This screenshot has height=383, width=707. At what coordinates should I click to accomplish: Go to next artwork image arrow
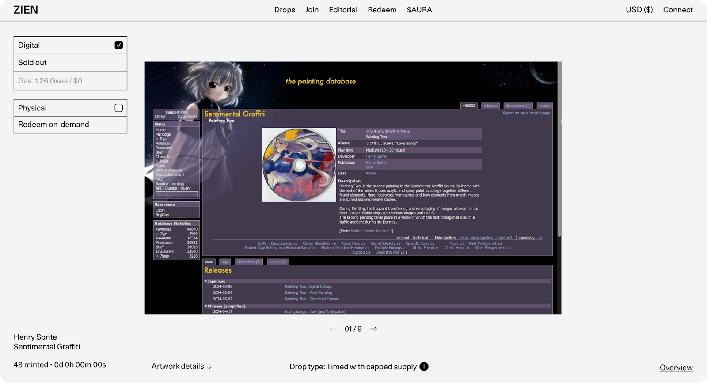[373, 329]
